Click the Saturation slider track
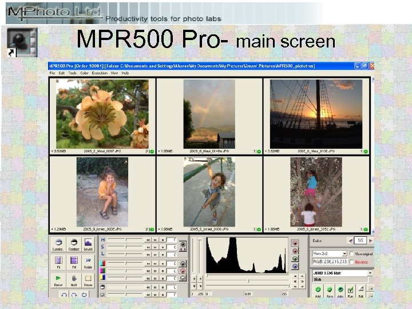The width and height of the screenshot is (412, 309). click(125, 247)
